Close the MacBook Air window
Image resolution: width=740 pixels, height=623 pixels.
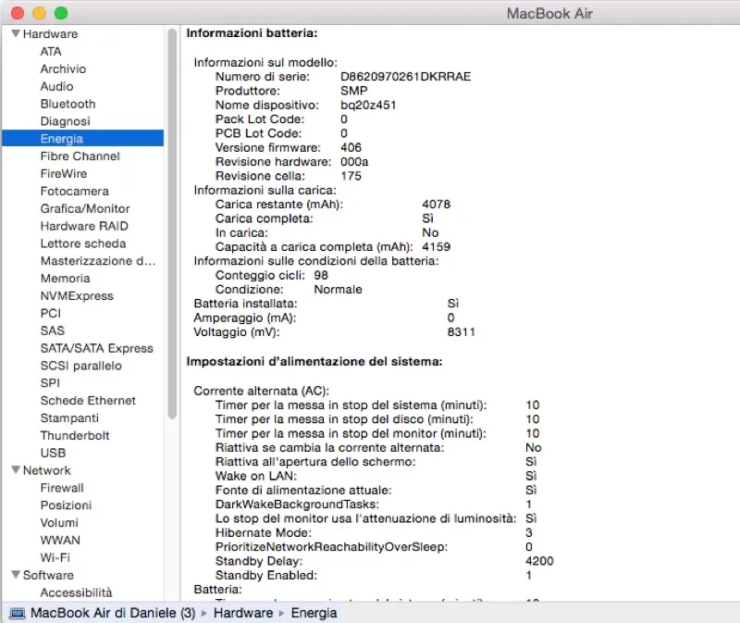pyautogui.click(x=18, y=13)
